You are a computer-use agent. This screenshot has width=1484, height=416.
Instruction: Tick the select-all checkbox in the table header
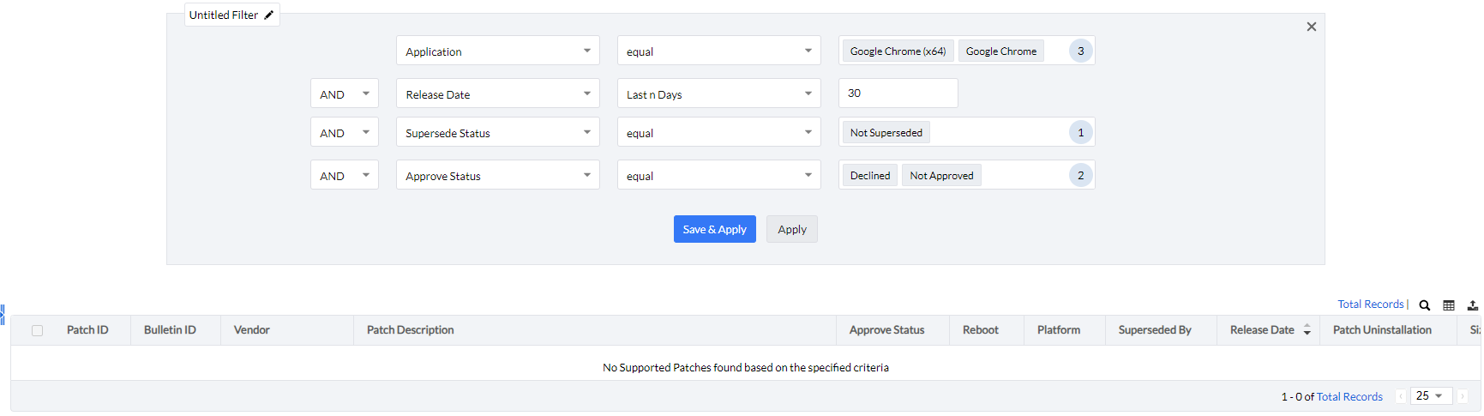pos(37,330)
